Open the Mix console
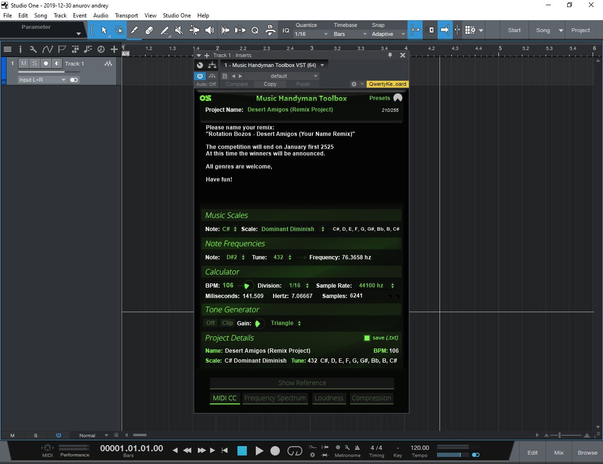This screenshot has height=464, width=603. coord(559,453)
